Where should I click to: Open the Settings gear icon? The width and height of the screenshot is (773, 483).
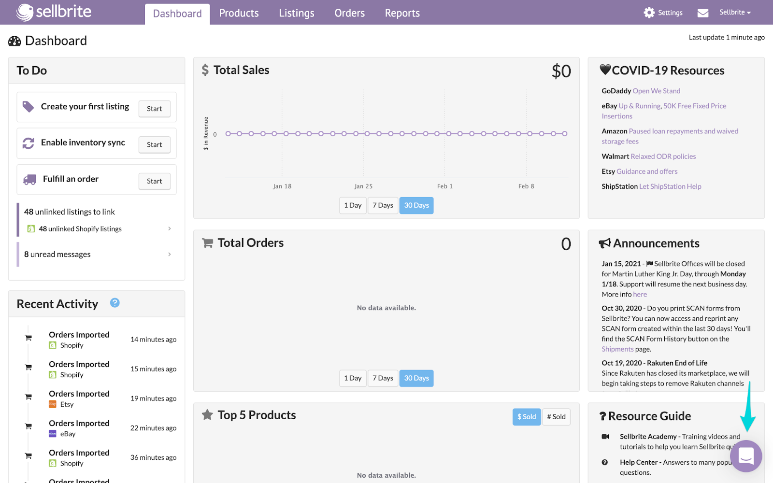(x=649, y=13)
